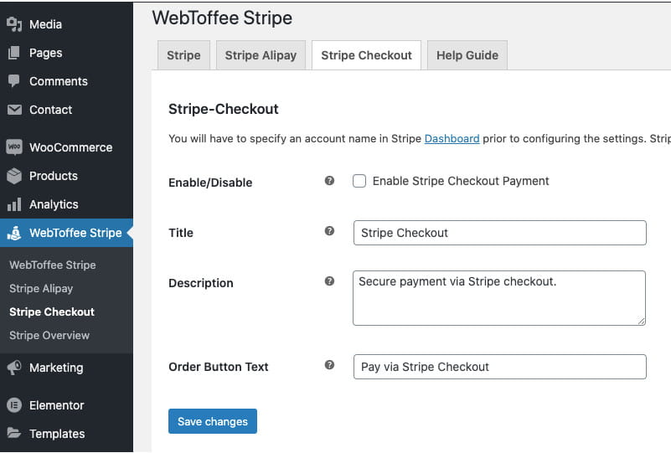Select the Stripe Checkout tab
This screenshot has width=671, height=453.
pos(366,55)
